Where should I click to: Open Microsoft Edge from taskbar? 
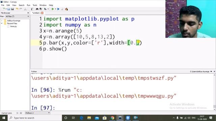[81, 118]
